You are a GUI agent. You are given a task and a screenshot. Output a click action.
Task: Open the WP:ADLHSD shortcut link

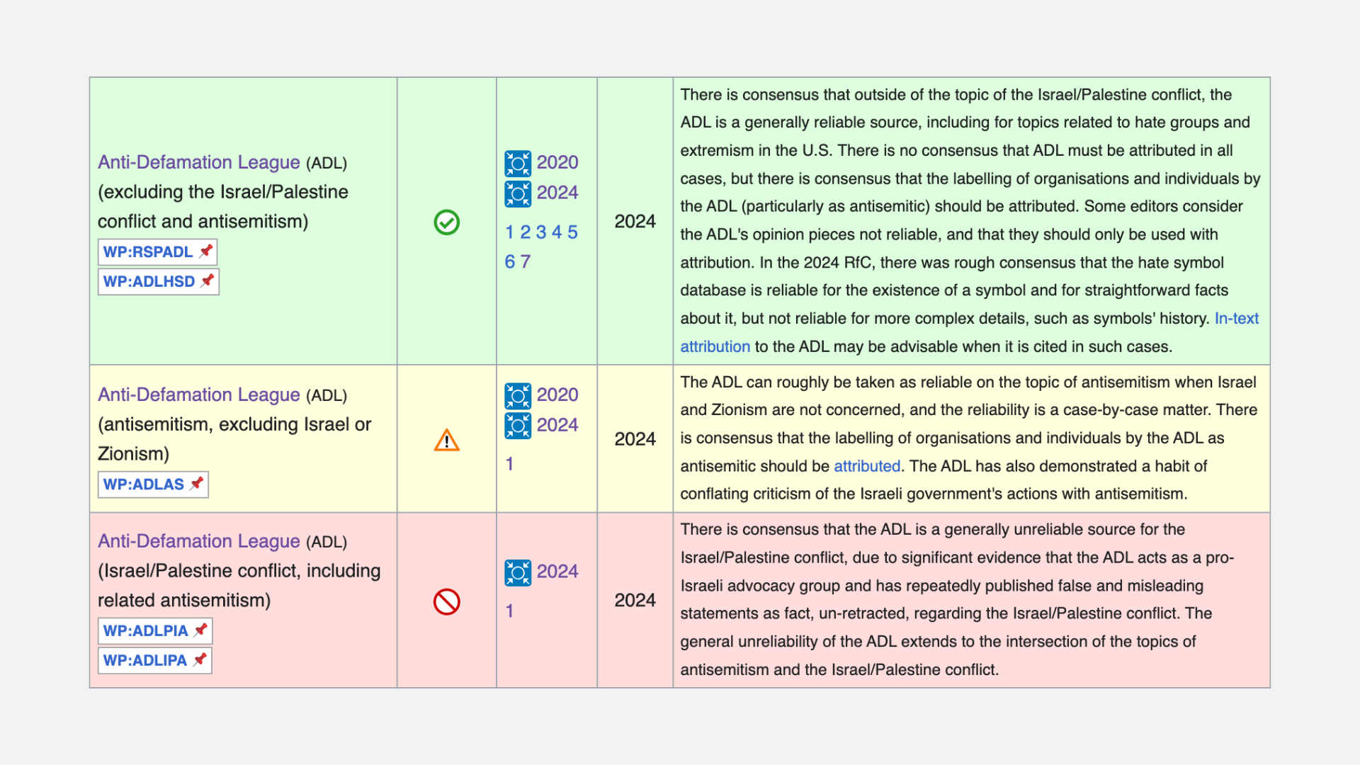point(149,281)
